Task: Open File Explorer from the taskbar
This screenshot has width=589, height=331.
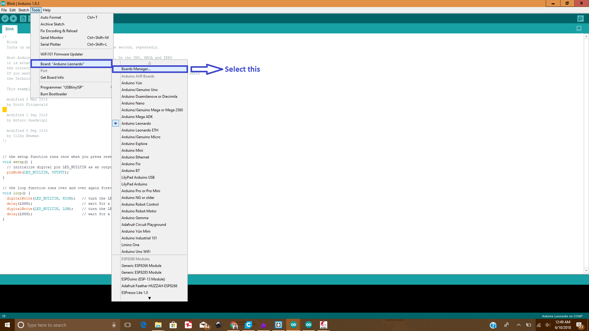Action: coord(158,325)
